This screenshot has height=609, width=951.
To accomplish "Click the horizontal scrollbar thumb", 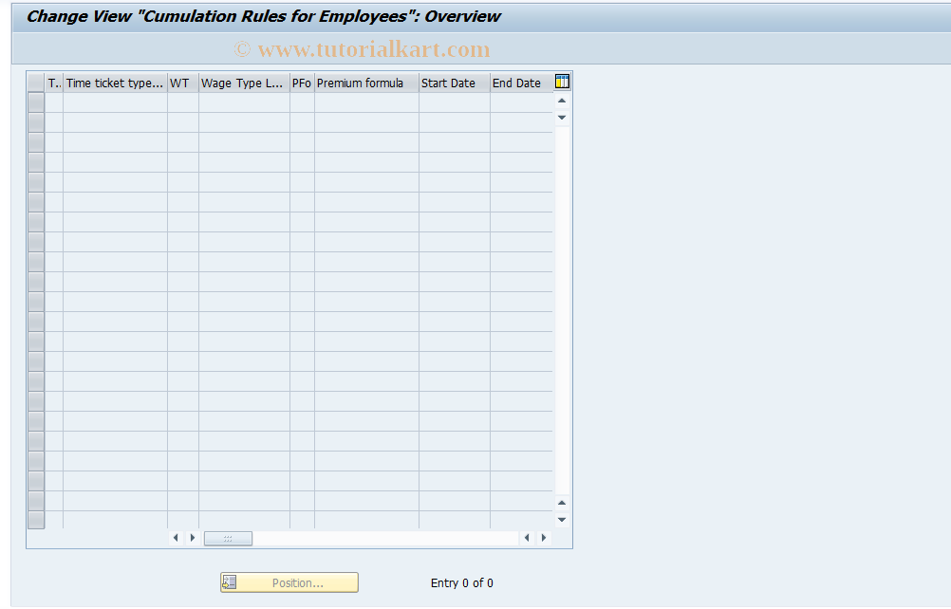I will pos(228,538).
